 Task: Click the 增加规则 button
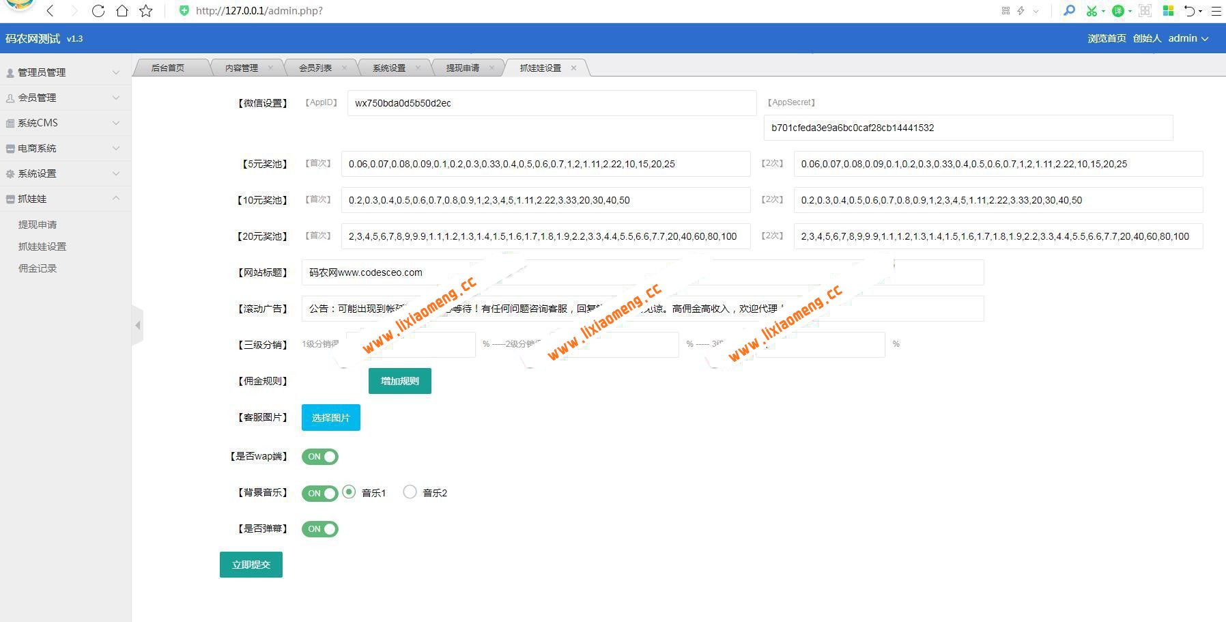(x=399, y=381)
